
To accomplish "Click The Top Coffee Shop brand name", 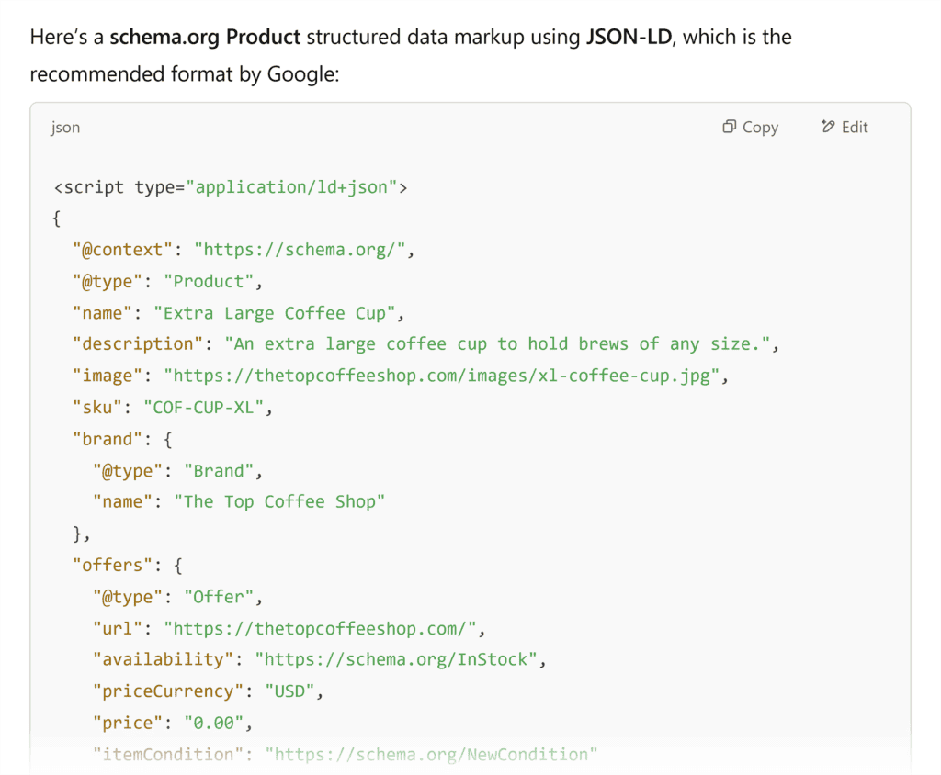I will coord(279,501).
